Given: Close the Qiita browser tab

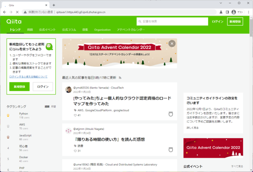Looking at the screenshot, I should click(x=46, y=5).
